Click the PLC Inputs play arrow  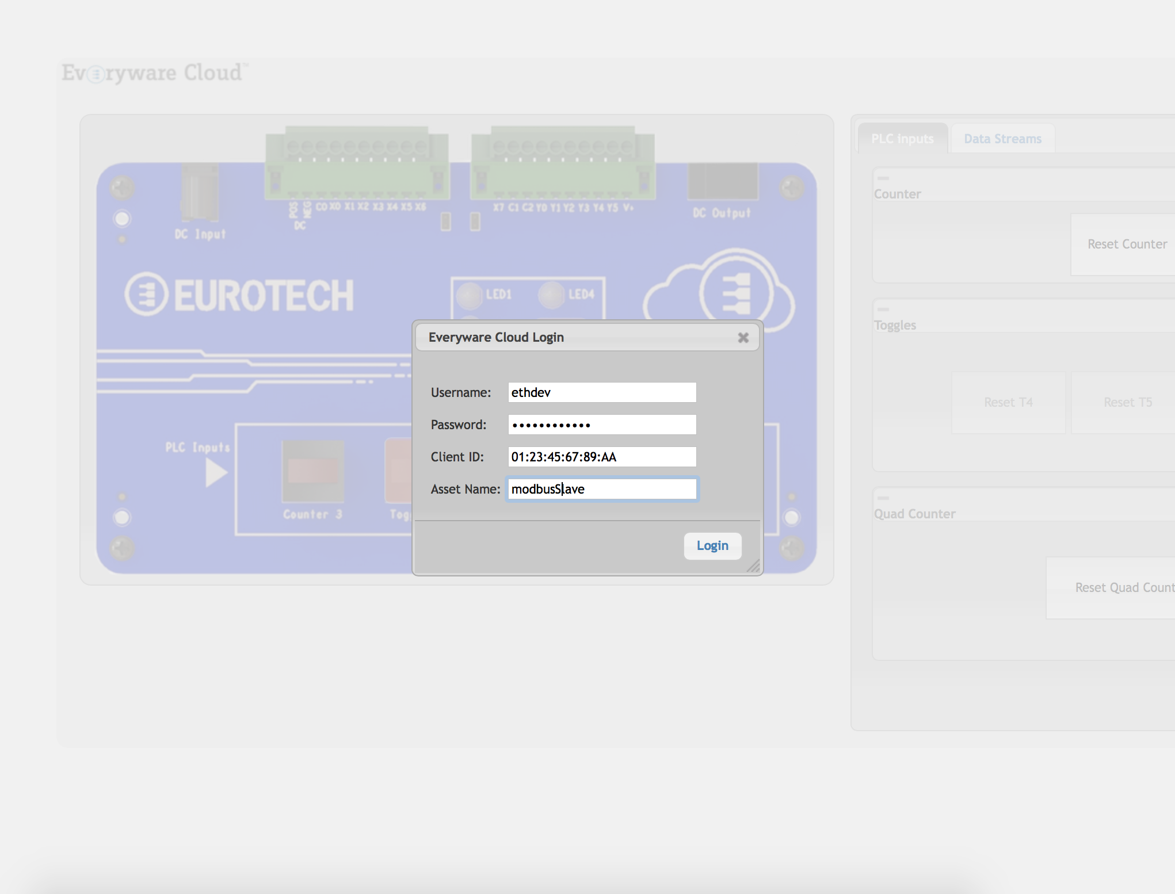216,473
